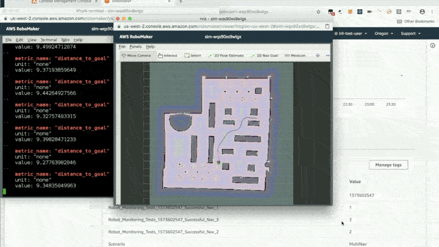Open the Panels menu in rviz

[135, 46]
